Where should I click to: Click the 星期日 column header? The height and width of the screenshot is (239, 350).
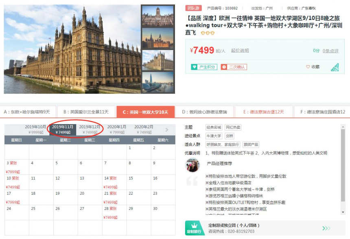17,140
